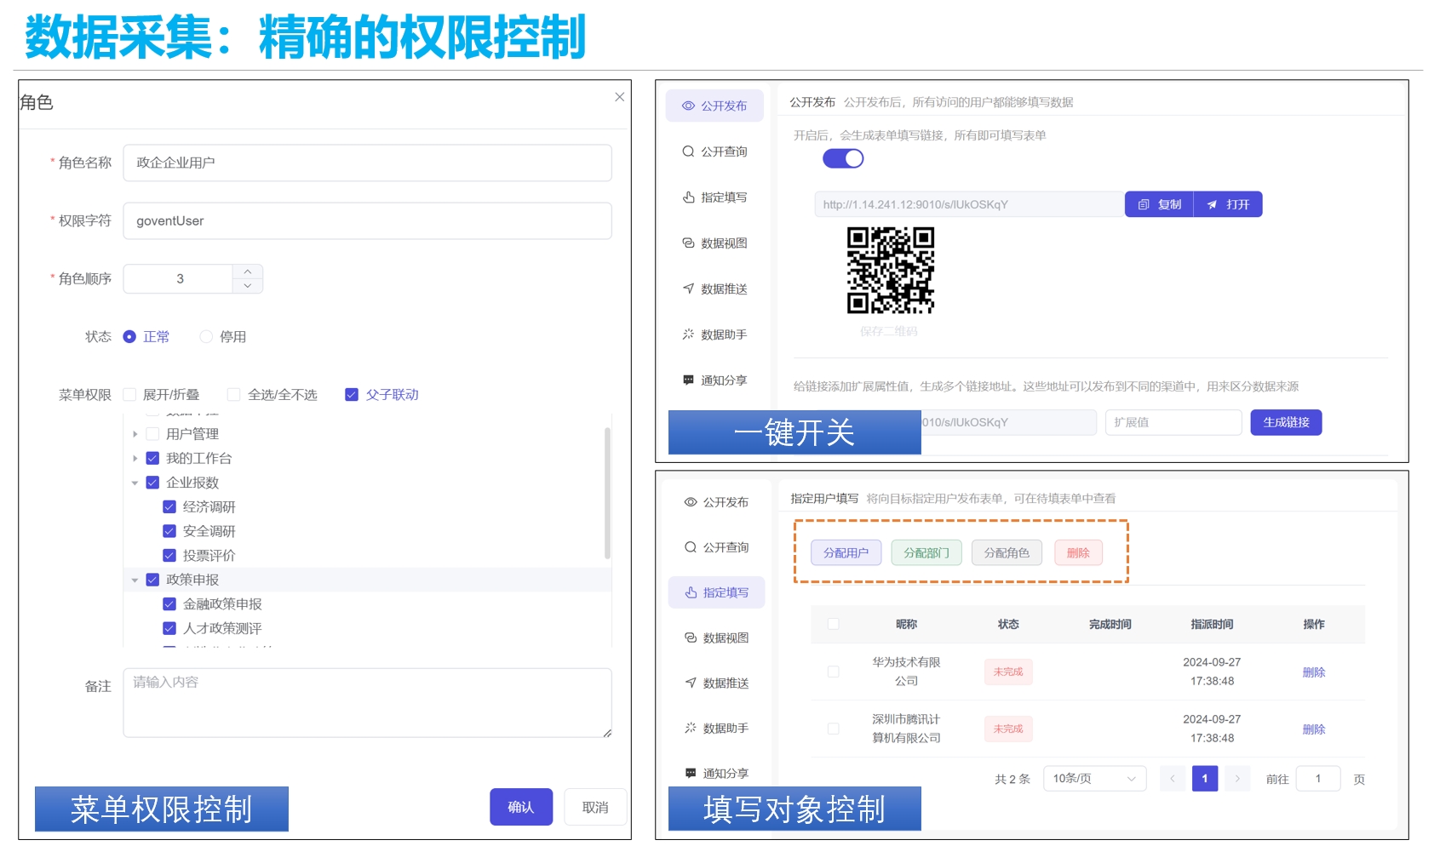The width and height of the screenshot is (1434, 846).
Task: Click the paper-plane icon for 数据推送 in top panel
Action: [688, 289]
